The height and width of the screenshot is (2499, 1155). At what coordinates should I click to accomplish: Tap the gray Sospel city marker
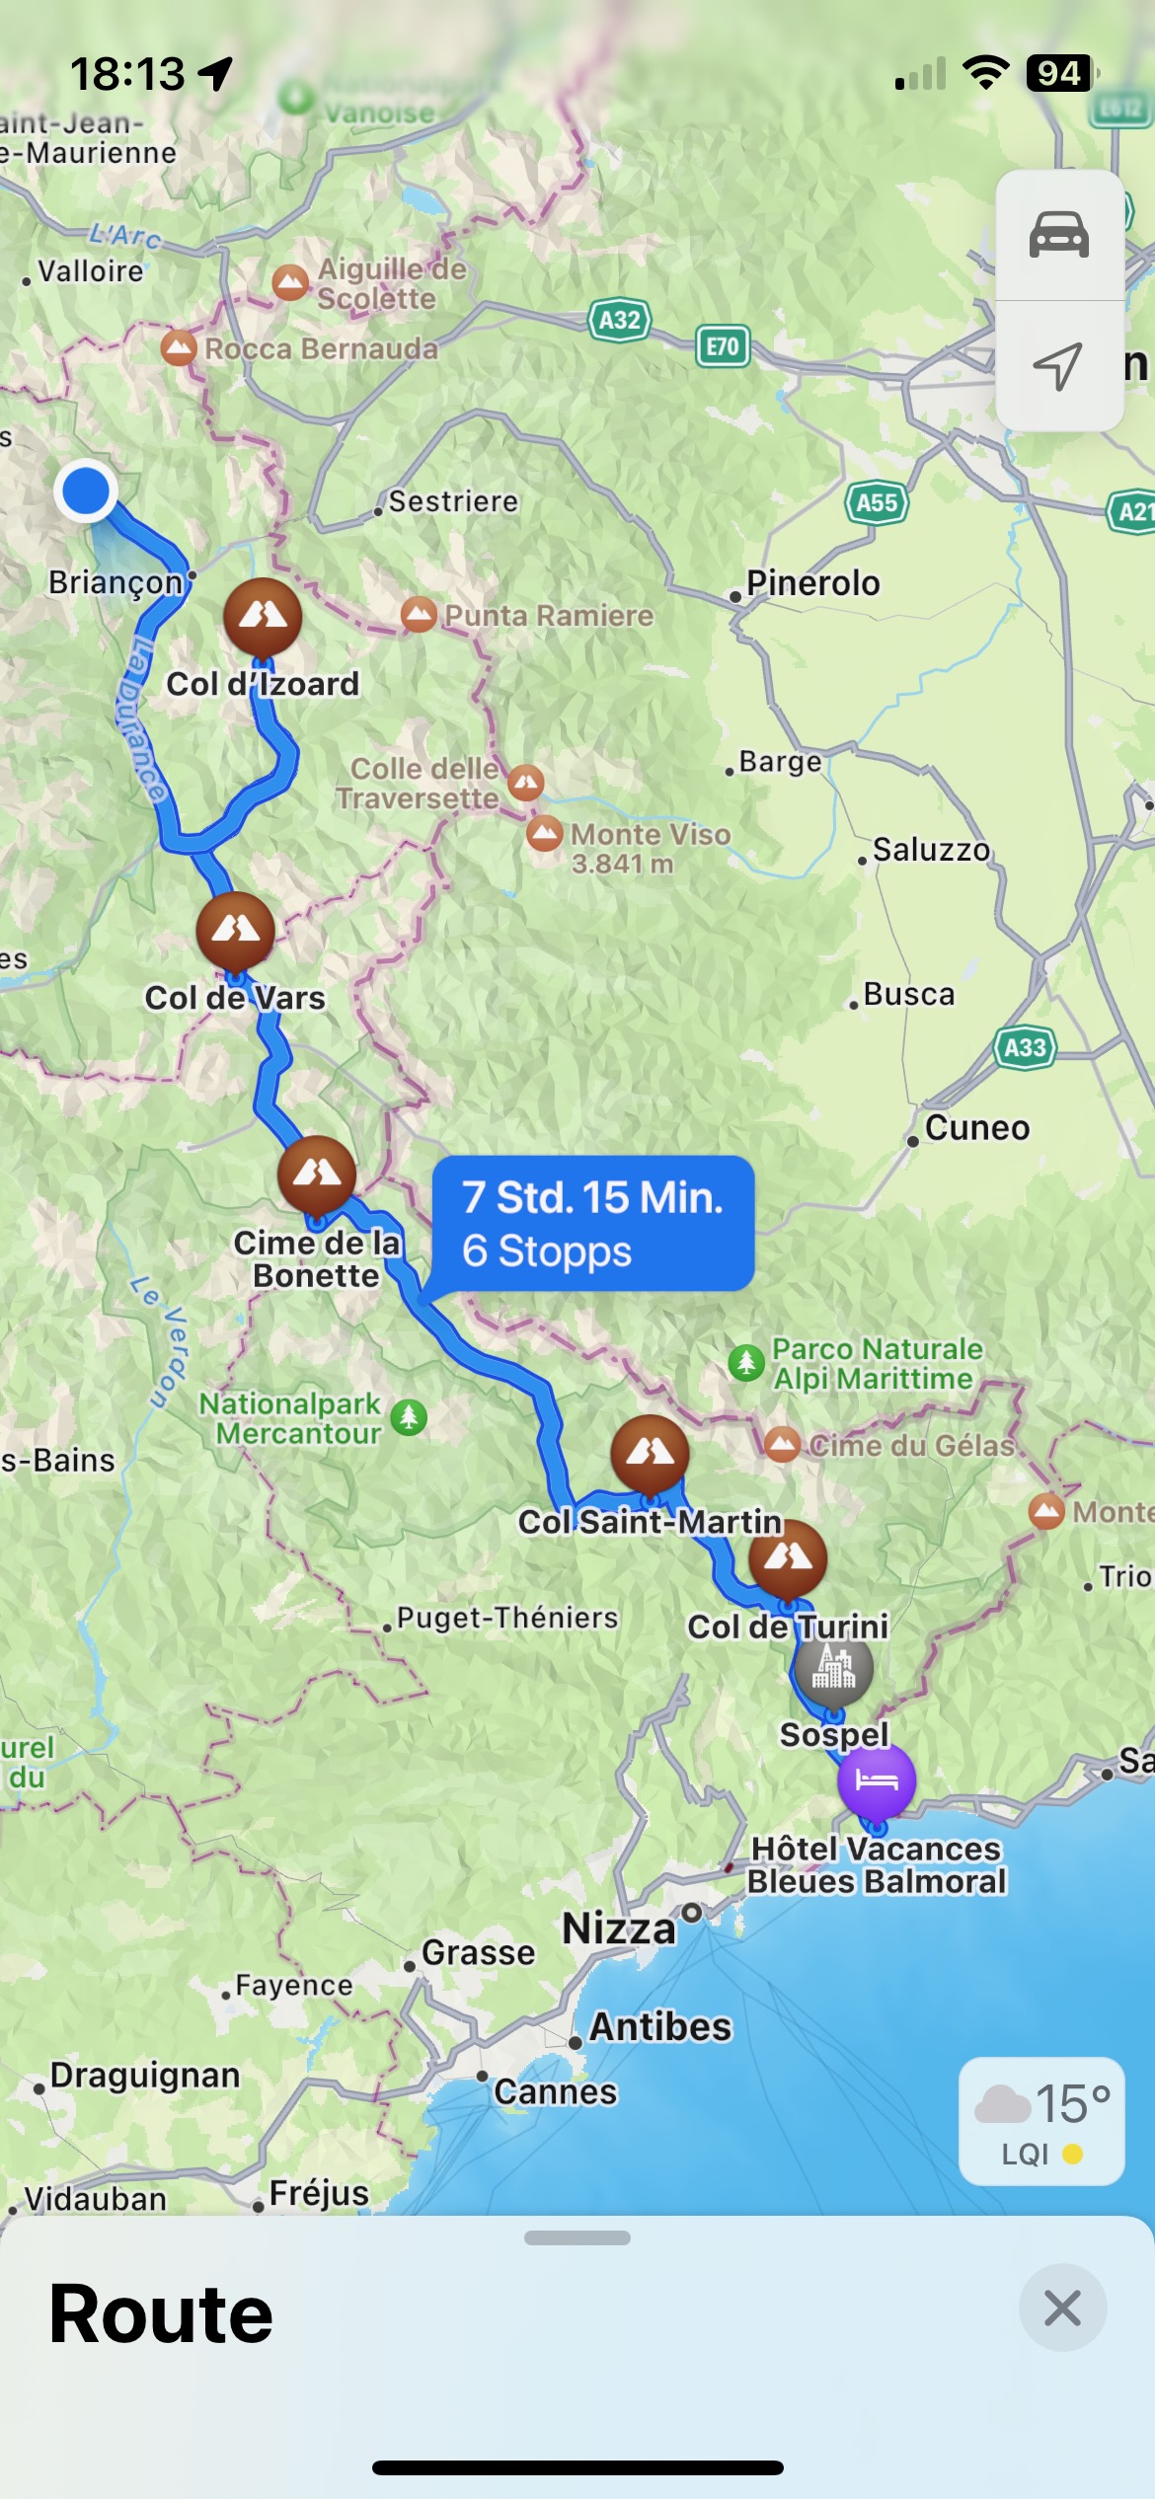coord(834,1668)
